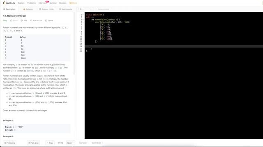Open the Problems list button
The width and height of the screenshot is (263, 147).
(x=9, y=143)
